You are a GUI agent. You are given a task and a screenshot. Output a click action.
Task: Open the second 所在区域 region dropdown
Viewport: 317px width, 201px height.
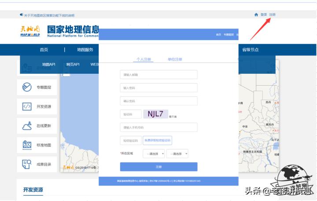click(x=177, y=154)
